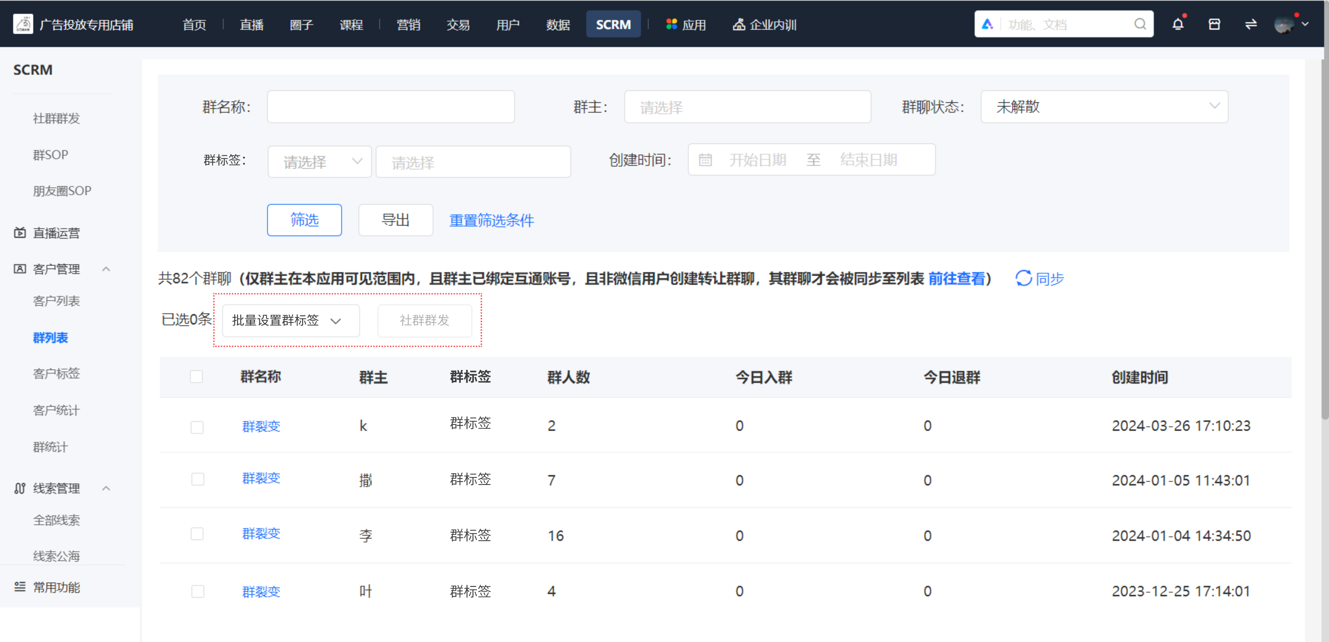Screen dimensions: 1329x642
Task: Click the 客户管理 sidebar icon
Action: [20, 269]
